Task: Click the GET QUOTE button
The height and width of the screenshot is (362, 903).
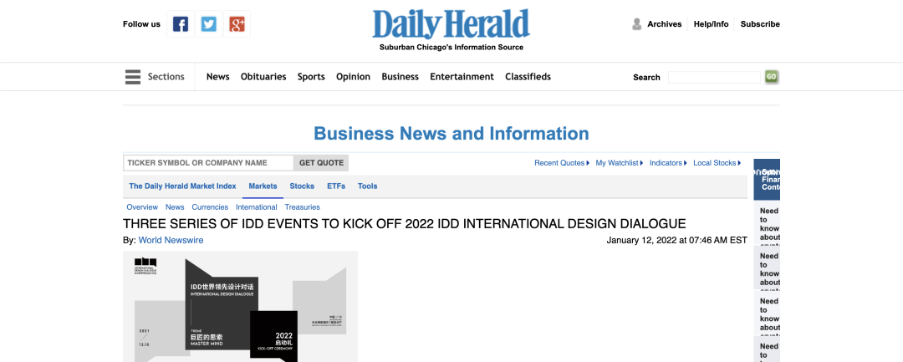Action: [321, 163]
